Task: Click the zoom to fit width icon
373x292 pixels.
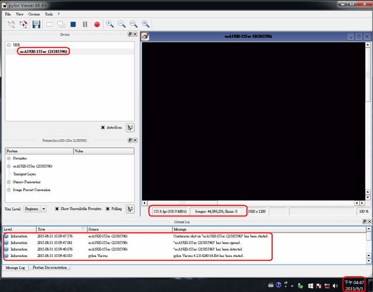Action: pyautogui.click(x=133, y=24)
